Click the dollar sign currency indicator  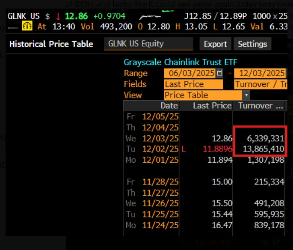click(x=47, y=17)
